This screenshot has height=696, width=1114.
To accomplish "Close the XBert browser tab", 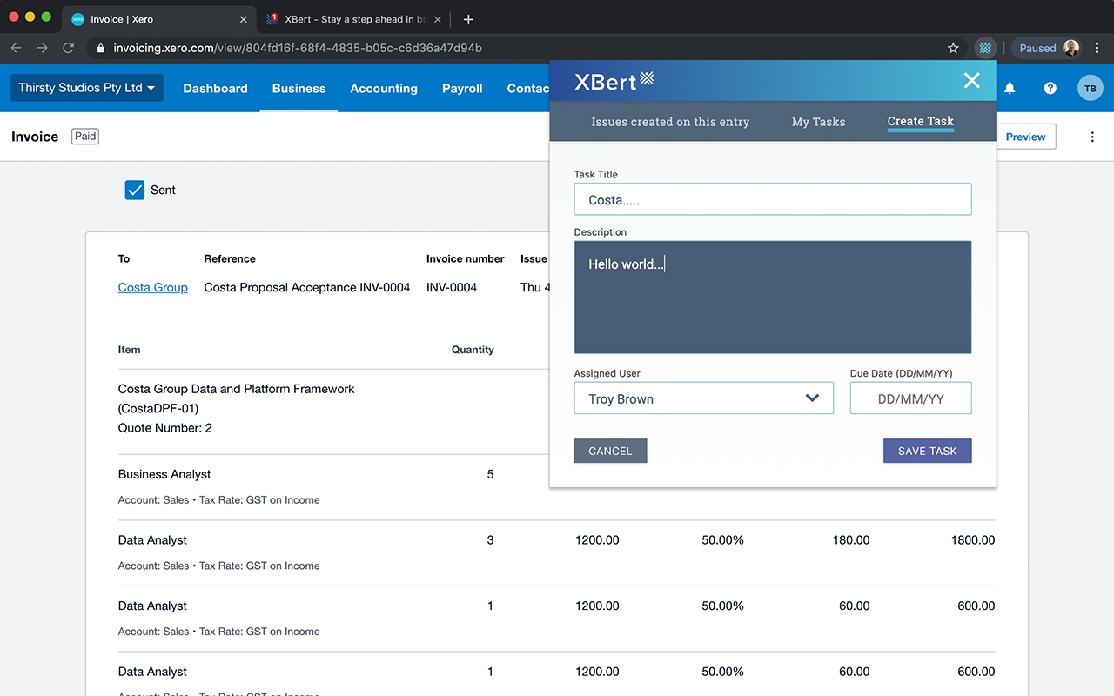I will point(437,19).
